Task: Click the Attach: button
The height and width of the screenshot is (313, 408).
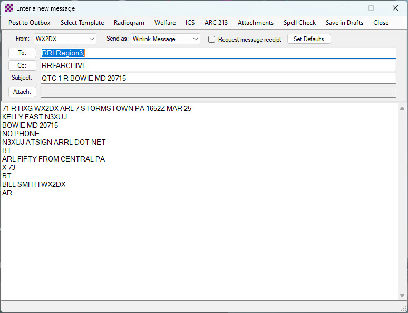Action: coord(23,92)
